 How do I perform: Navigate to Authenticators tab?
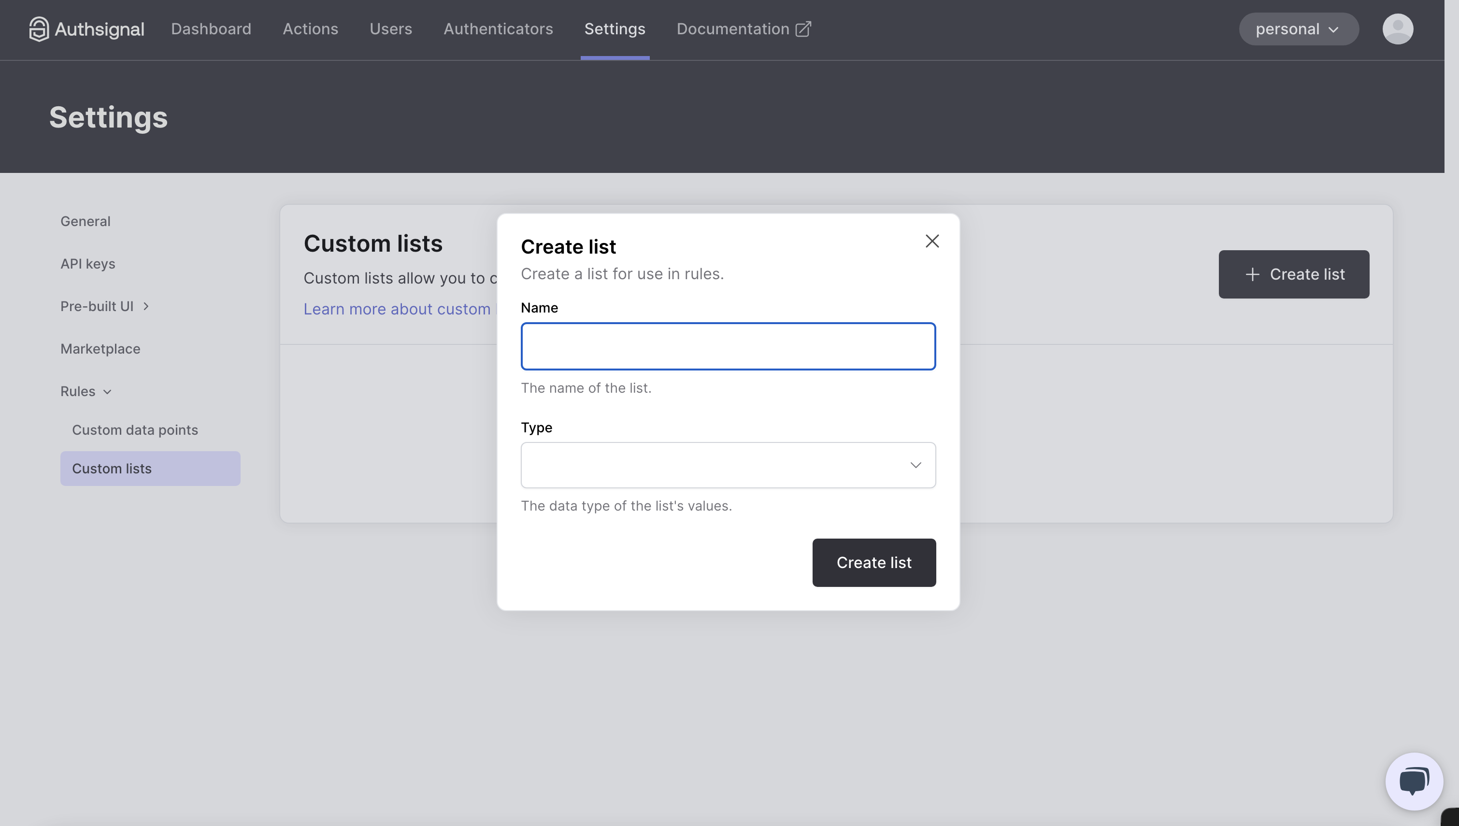[498, 29]
